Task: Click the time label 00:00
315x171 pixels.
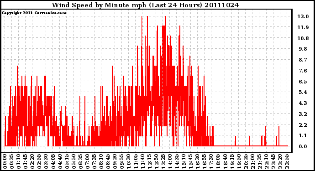Action: pos(5,162)
